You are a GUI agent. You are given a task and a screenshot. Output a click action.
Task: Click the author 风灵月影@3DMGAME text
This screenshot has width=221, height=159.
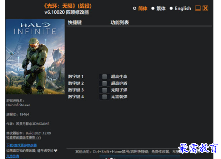(x=33, y=124)
